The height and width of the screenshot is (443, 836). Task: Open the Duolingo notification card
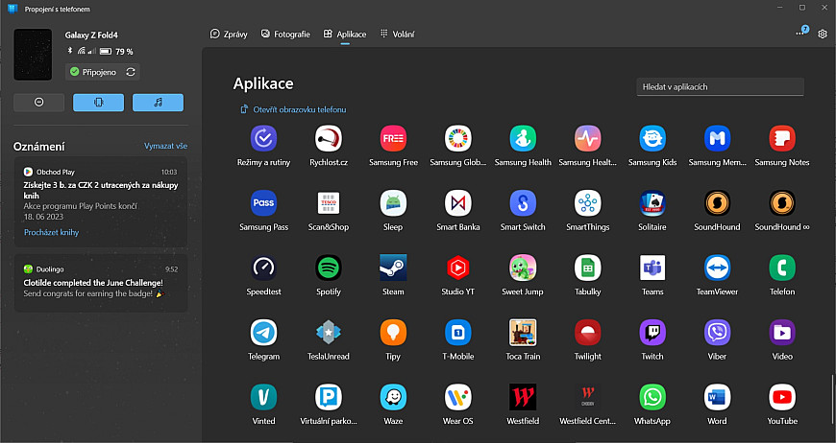click(101, 283)
